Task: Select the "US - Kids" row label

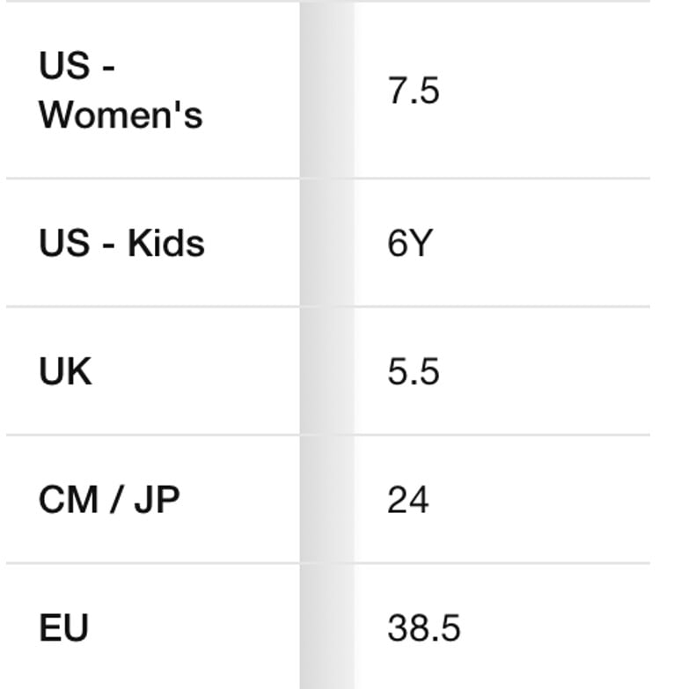Action: coord(121,243)
